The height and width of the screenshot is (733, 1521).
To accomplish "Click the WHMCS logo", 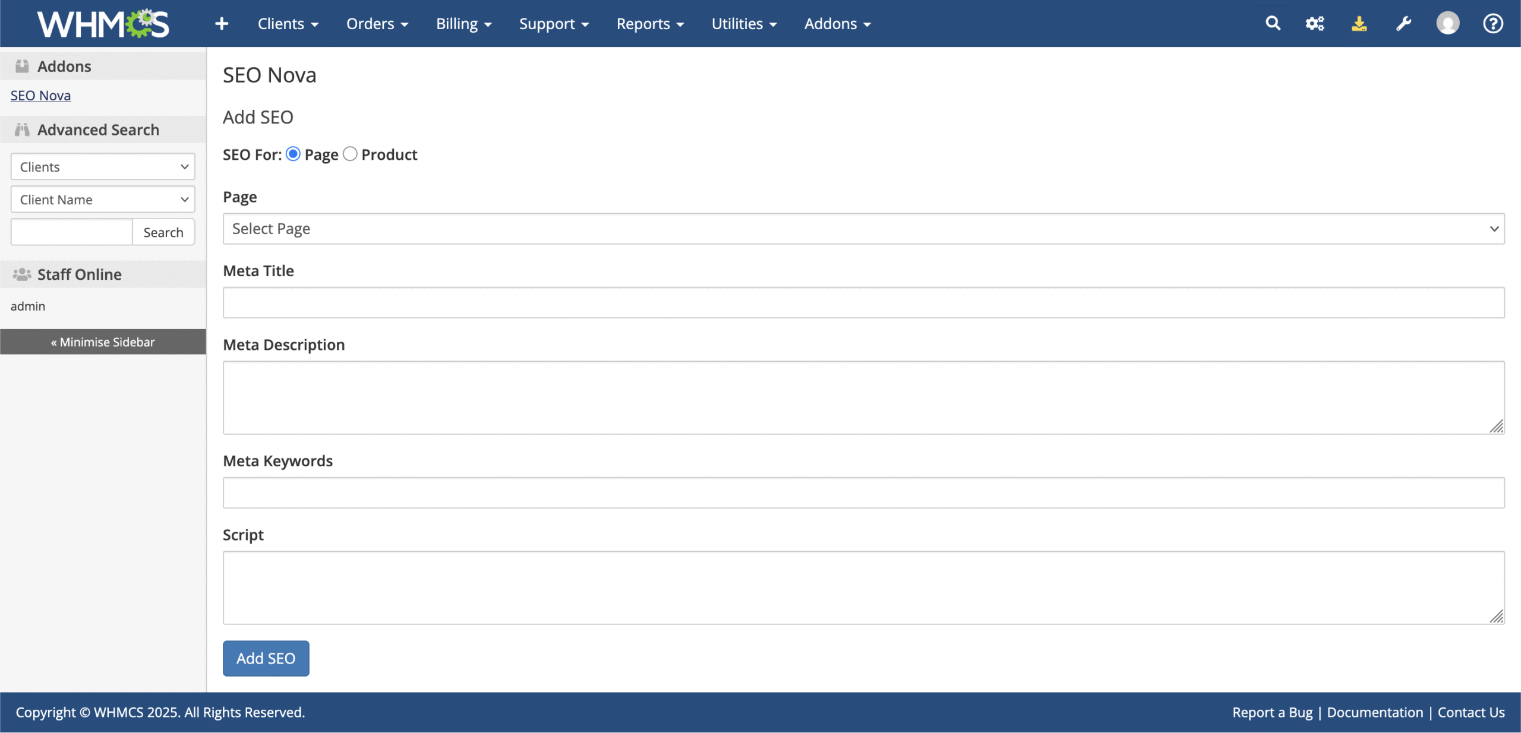I will click(103, 24).
